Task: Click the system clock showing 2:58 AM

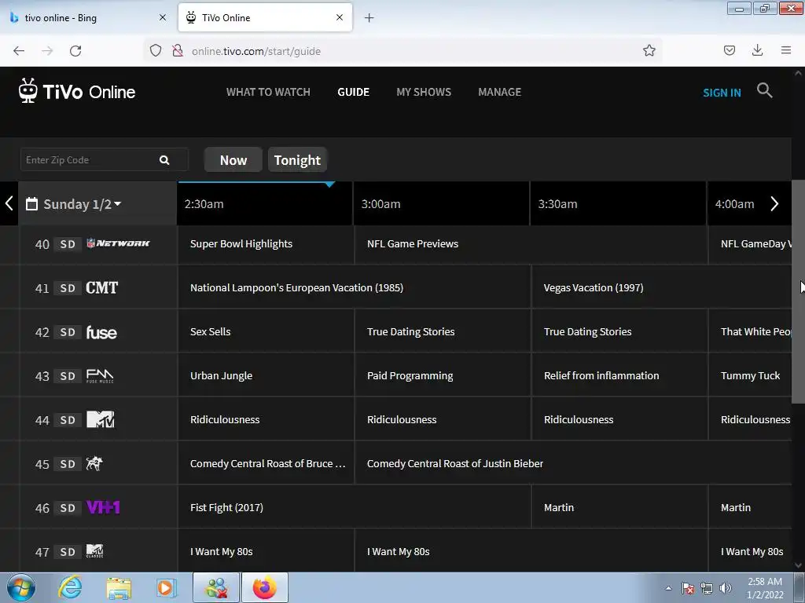Action: (765, 588)
